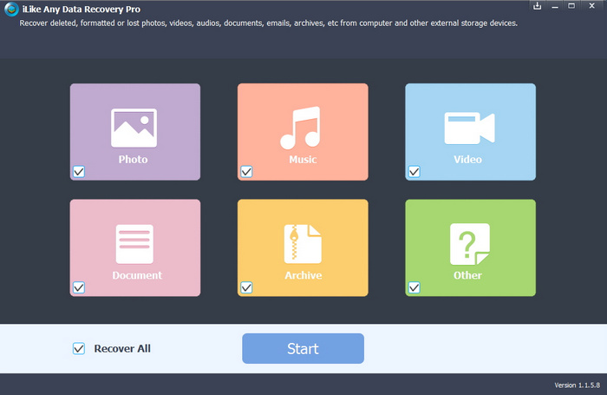The image size is (607, 395).
Task: Click the Archive zip file icon
Action: pyautogui.click(x=302, y=244)
